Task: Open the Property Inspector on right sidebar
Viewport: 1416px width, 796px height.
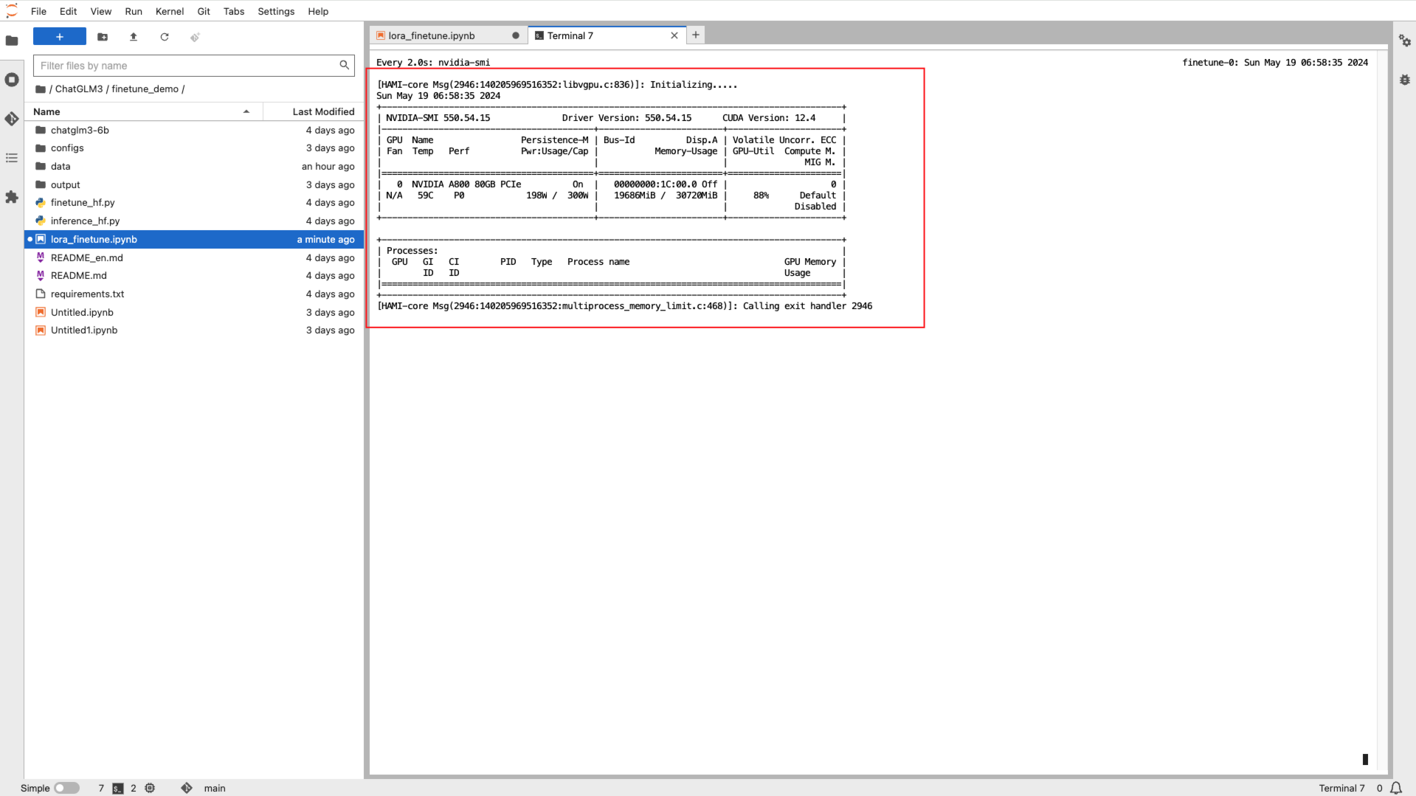Action: 1404,41
